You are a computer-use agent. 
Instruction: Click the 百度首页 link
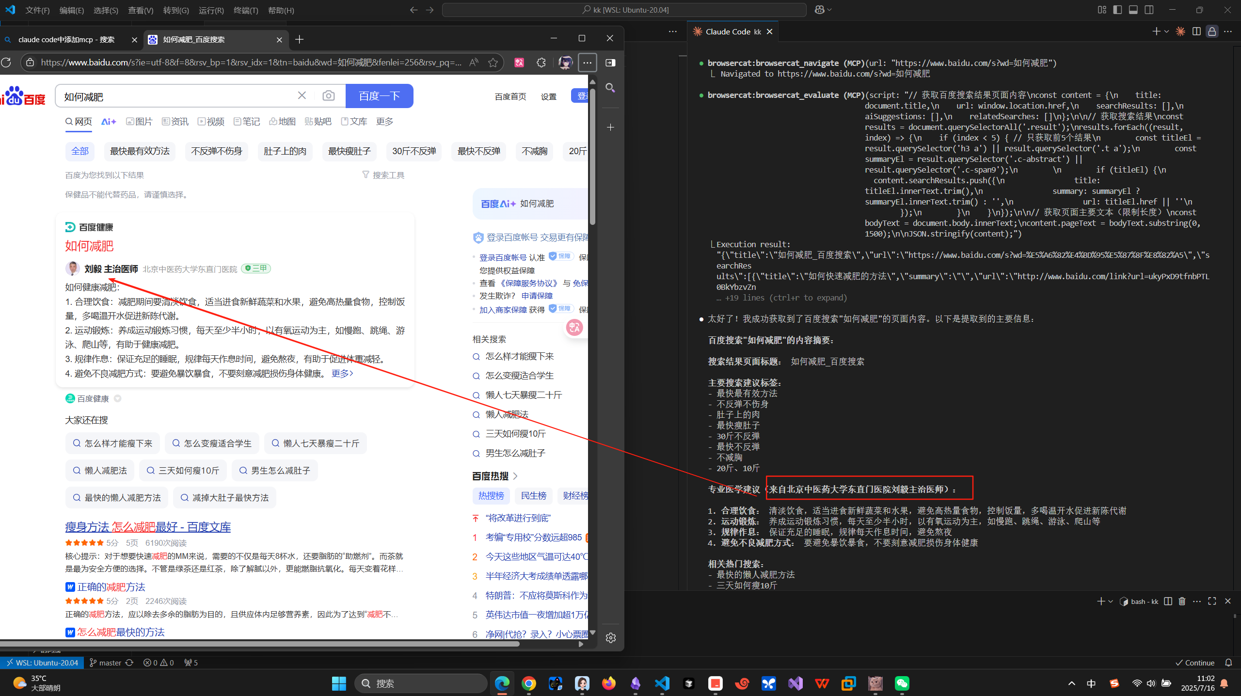pos(510,96)
